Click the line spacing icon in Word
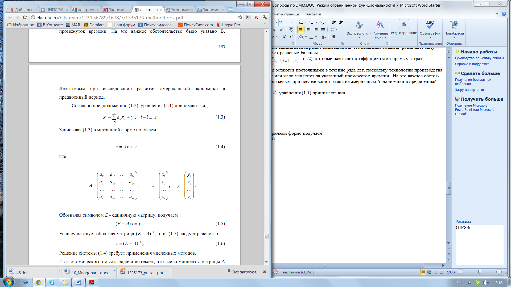This screenshot has width=511, height=287. pos(333,29)
